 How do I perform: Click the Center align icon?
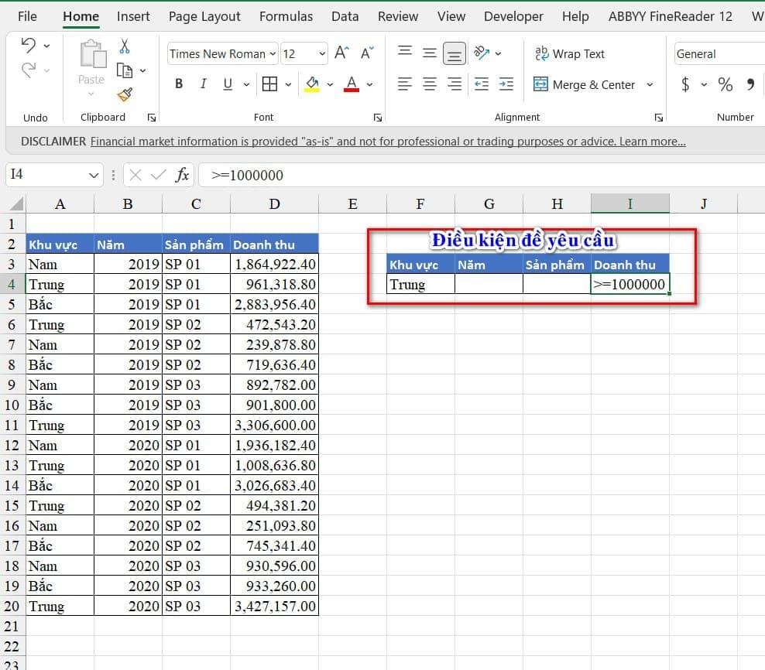coord(430,84)
